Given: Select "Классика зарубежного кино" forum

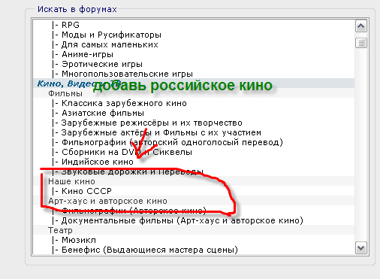Looking at the screenshot, I should coord(194,103).
